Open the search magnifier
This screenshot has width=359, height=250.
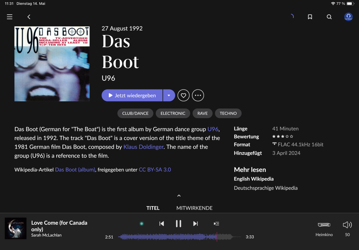coord(329,17)
